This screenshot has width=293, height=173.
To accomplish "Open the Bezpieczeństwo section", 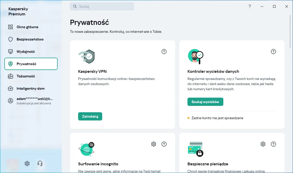I will 30,39.
